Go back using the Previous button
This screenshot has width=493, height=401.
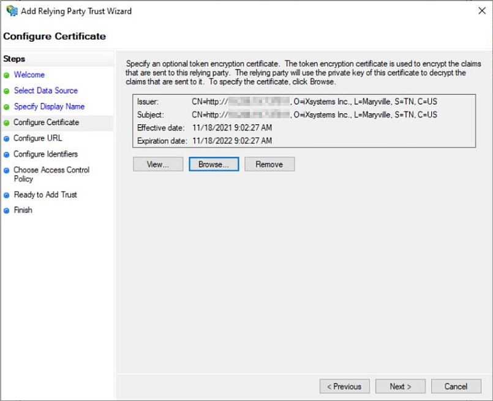pos(344,386)
